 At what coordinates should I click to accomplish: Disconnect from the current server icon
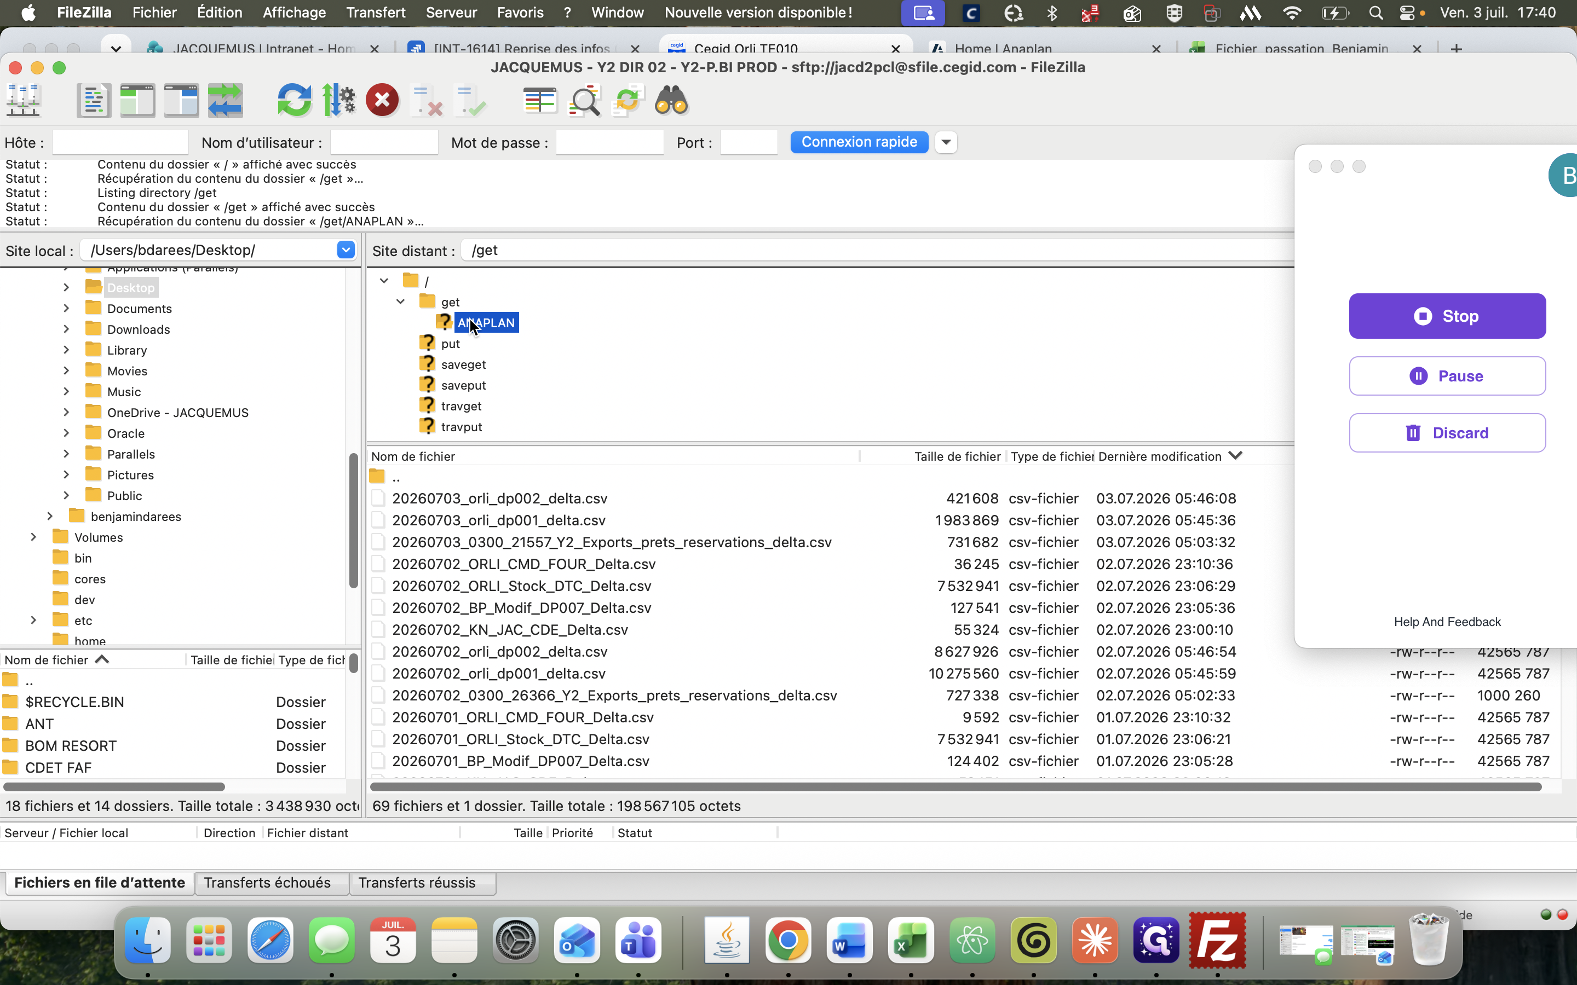426,101
